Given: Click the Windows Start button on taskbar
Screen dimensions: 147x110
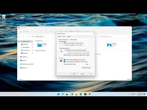Looking at the screenshot, I should pyautogui.click(x=58, y=94).
